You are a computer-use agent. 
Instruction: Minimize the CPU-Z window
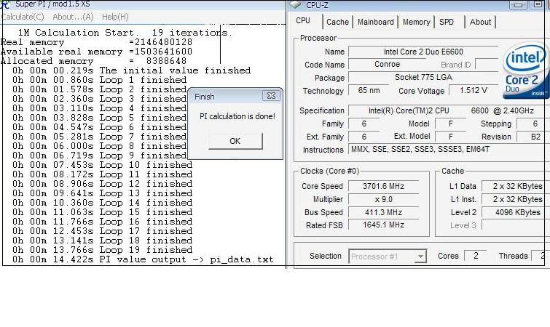(518, 5)
